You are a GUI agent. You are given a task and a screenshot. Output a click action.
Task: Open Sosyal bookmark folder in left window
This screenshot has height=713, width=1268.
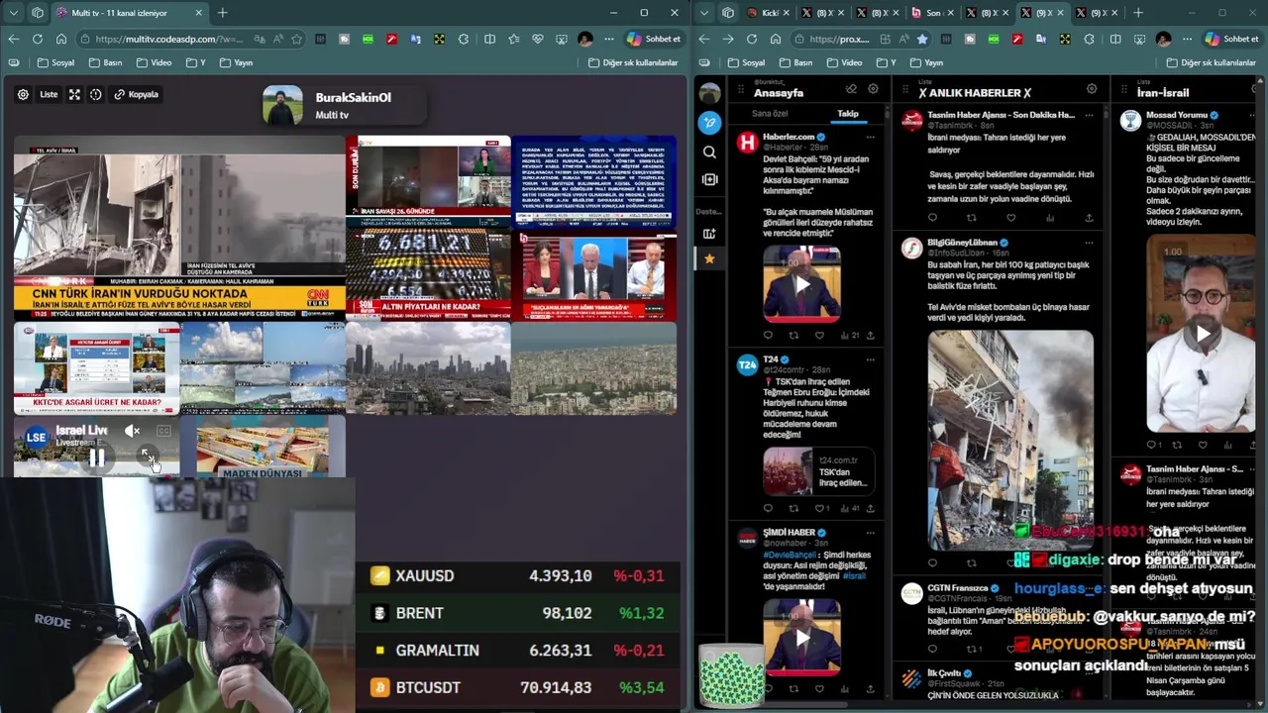56,62
